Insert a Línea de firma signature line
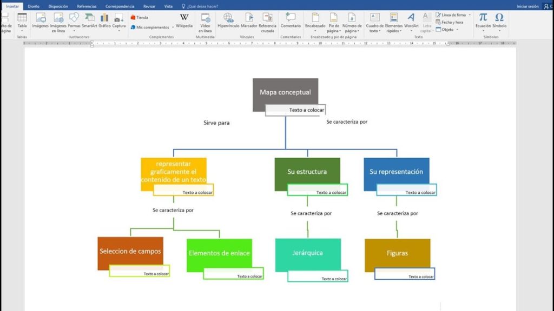554x311 pixels. click(452, 15)
